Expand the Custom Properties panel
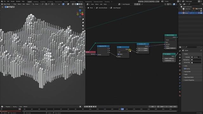203x114 pixels. coord(189,80)
